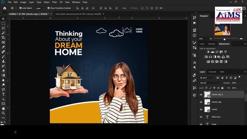Screen dimensions: 247x139
Task: Toggle layer filtering on or off
Action: [239, 77]
